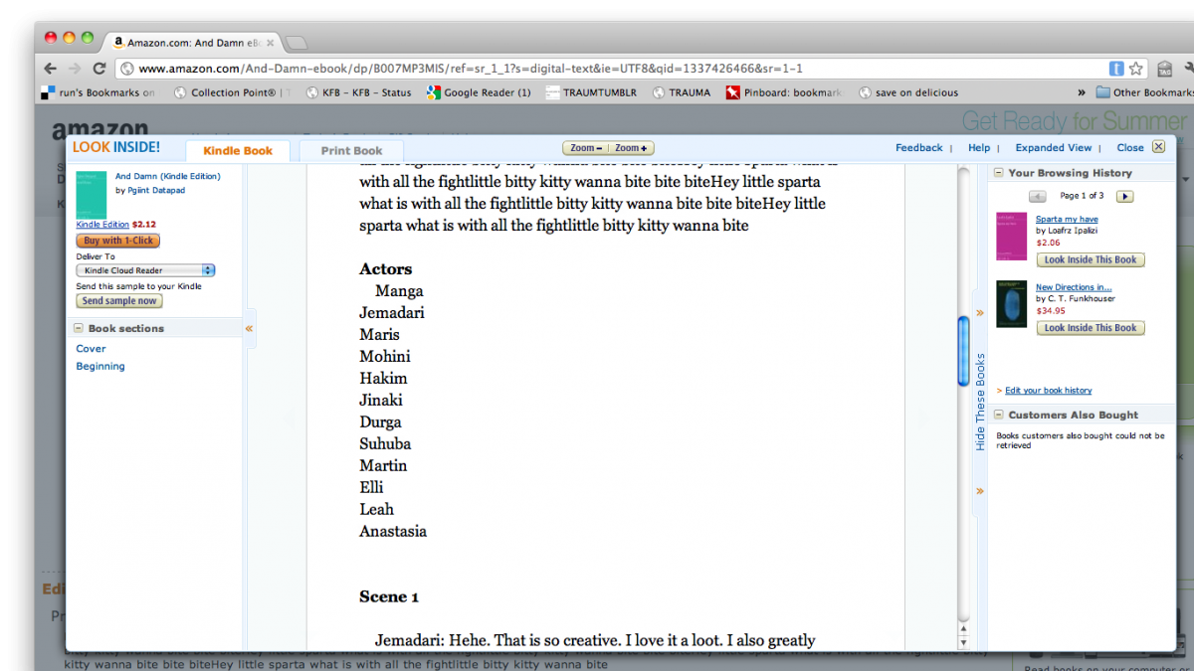Collapse Customers Also Bought section
1194x671 pixels.
coord(998,416)
